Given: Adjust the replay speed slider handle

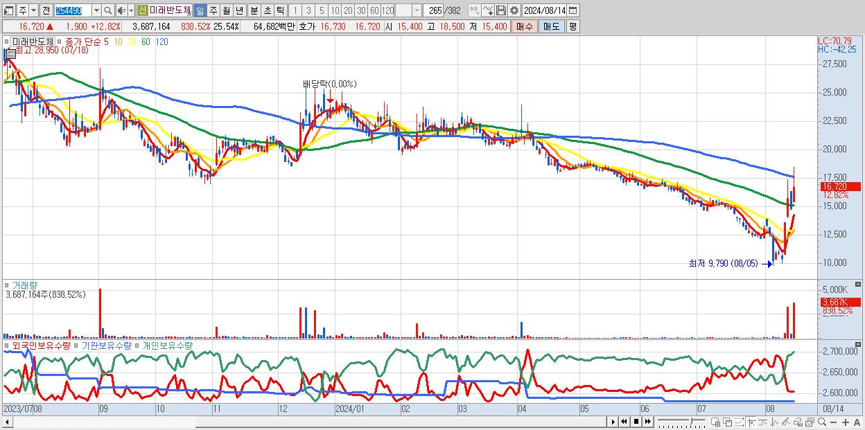Looking at the screenshot, I should point(692,420).
